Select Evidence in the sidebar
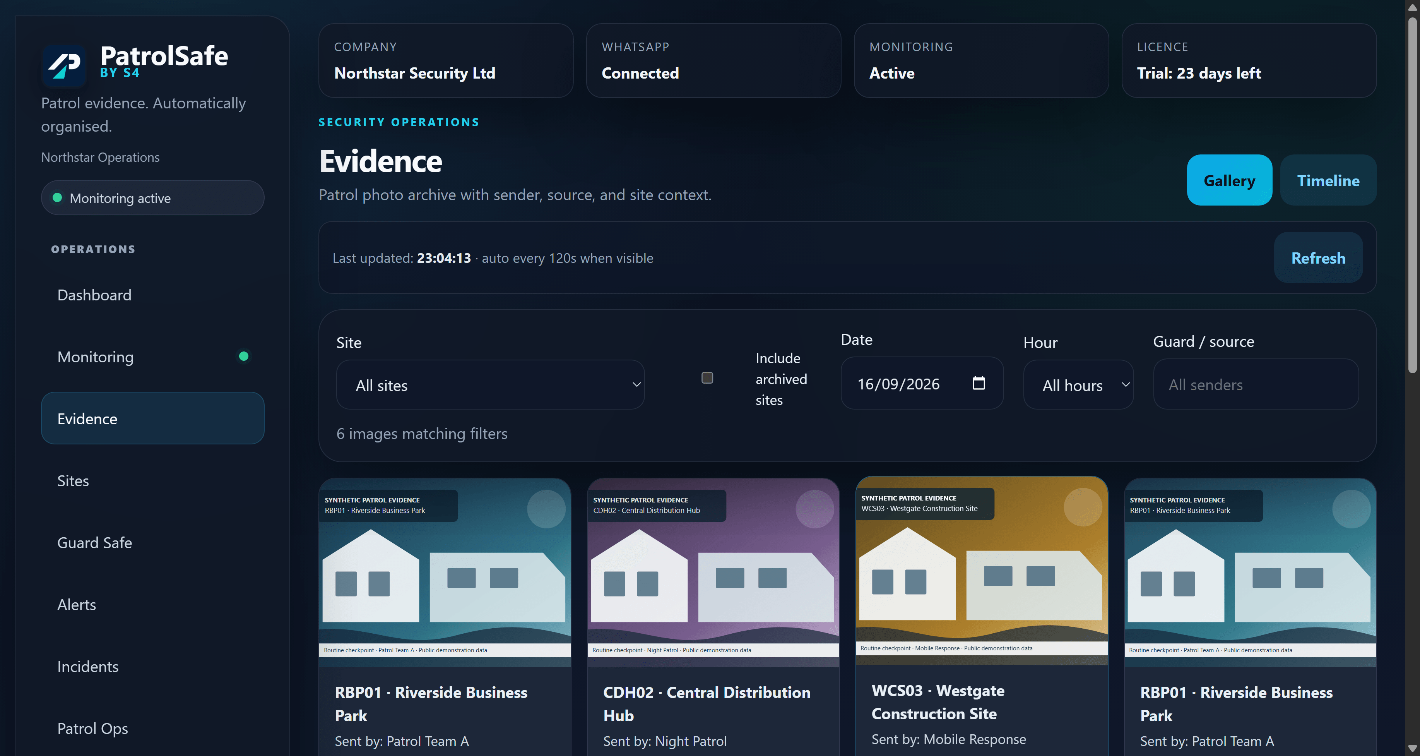Screen dimensions: 1420x756 153,418
